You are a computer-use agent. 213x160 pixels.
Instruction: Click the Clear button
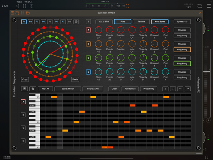(114, 89)
